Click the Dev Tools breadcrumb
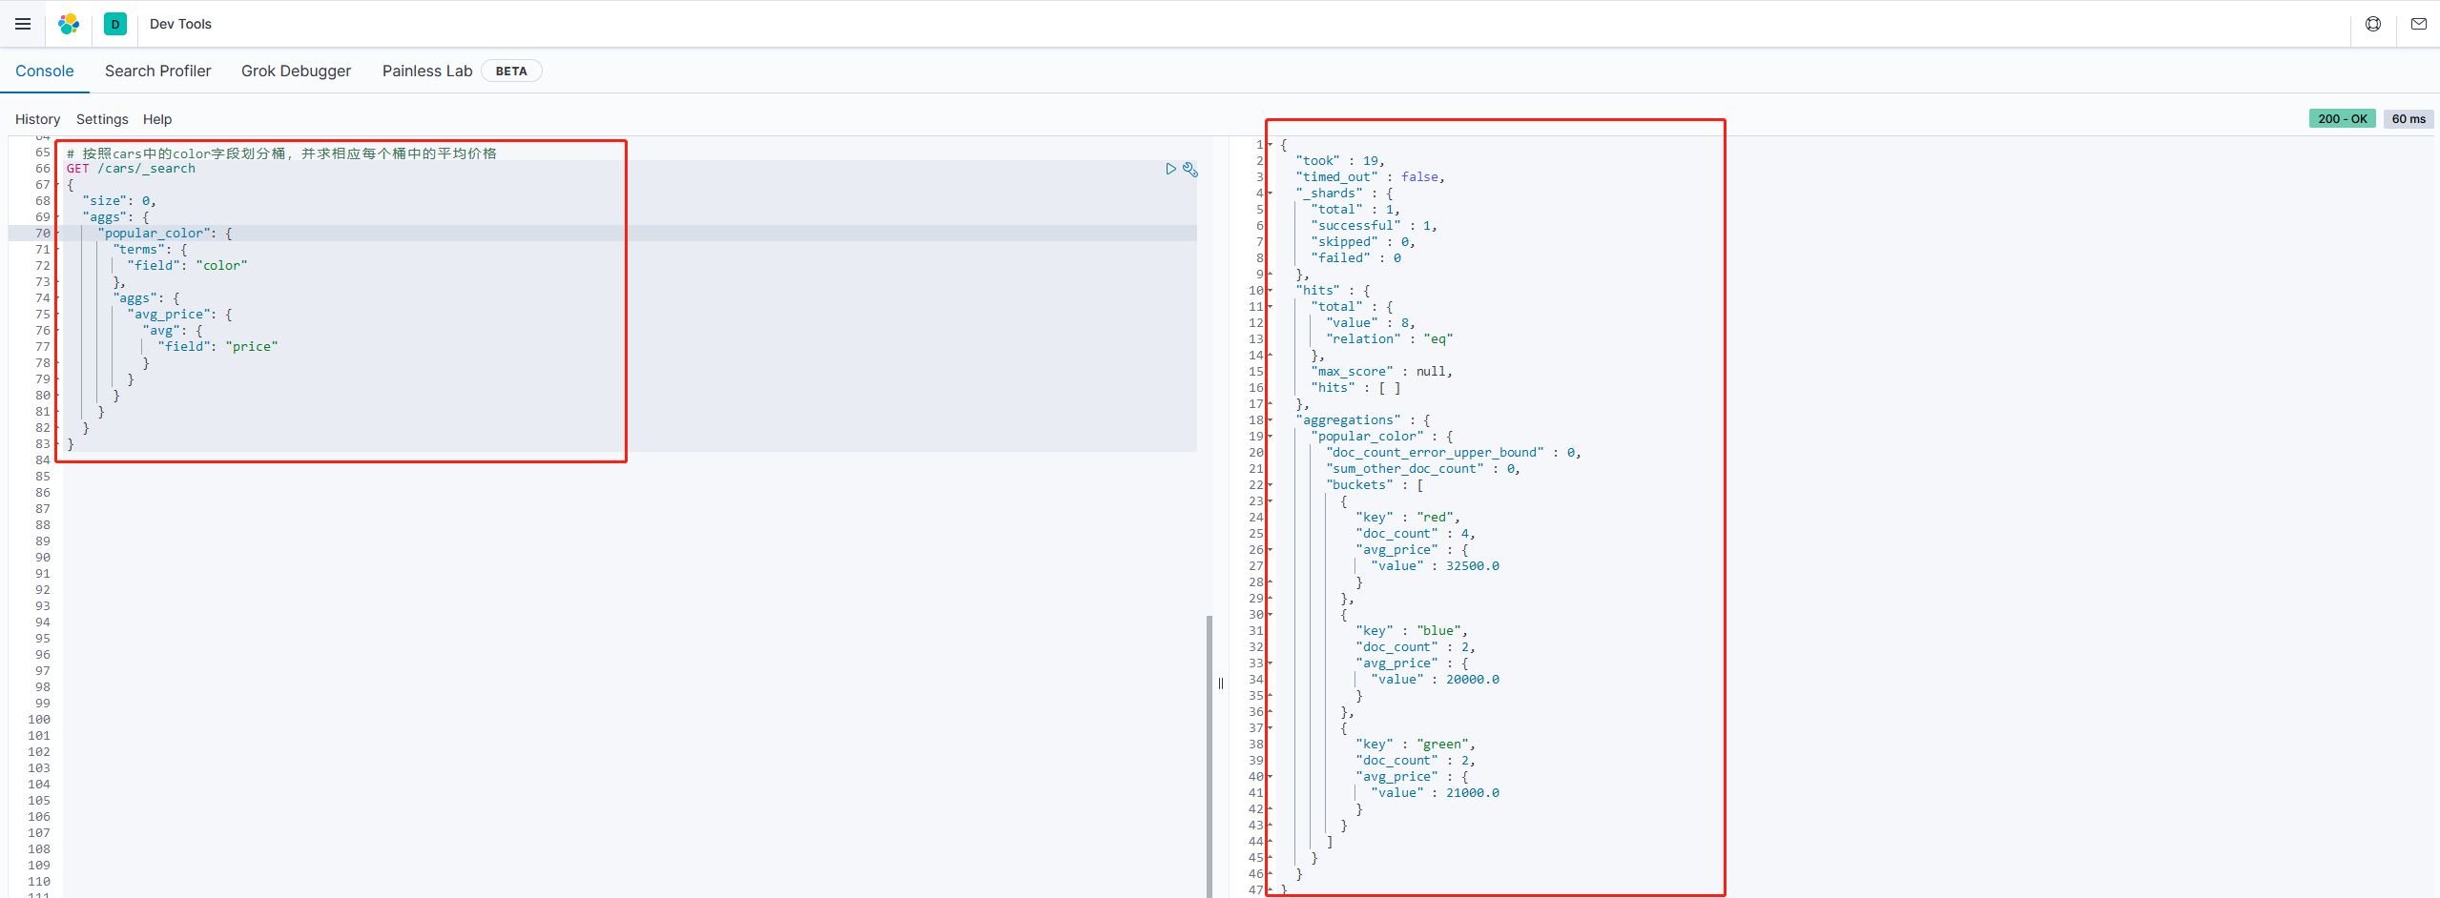Image resolution: width=2440 pixels, height=898 pixels. coord(180,24)
